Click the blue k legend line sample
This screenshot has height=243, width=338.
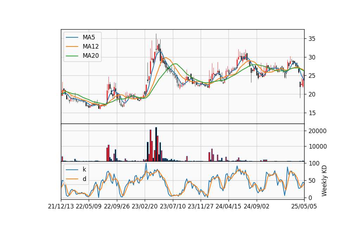(72, 169)
